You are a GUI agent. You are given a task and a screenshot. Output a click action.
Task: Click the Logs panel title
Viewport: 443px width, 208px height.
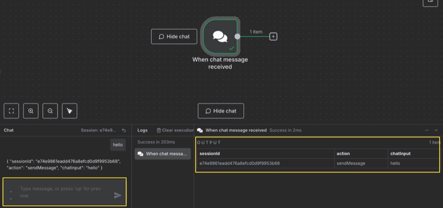(142, 130)
